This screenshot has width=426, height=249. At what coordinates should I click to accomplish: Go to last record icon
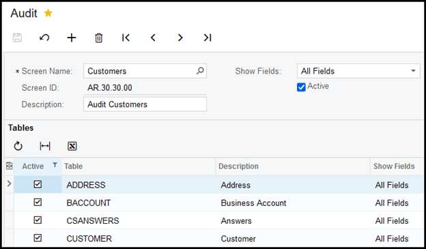tap(208, 38)
